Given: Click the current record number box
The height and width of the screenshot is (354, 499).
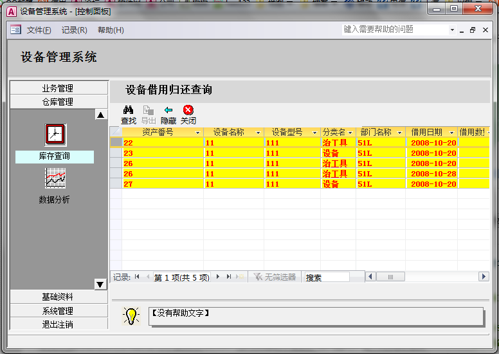Looking at the screenshot, I should (x=181, y=277).
